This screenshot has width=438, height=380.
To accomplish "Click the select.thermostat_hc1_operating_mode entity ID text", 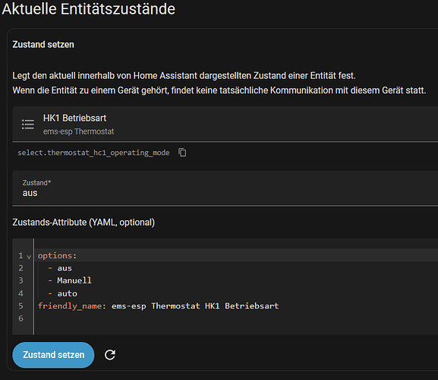I will (x=93, y=153).
